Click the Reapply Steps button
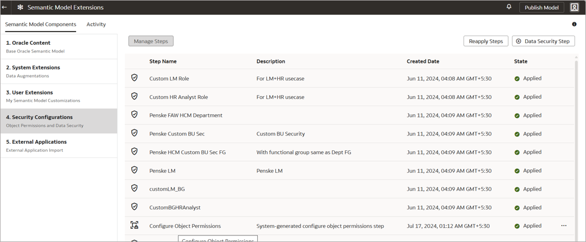 click(x=486, y=41)
